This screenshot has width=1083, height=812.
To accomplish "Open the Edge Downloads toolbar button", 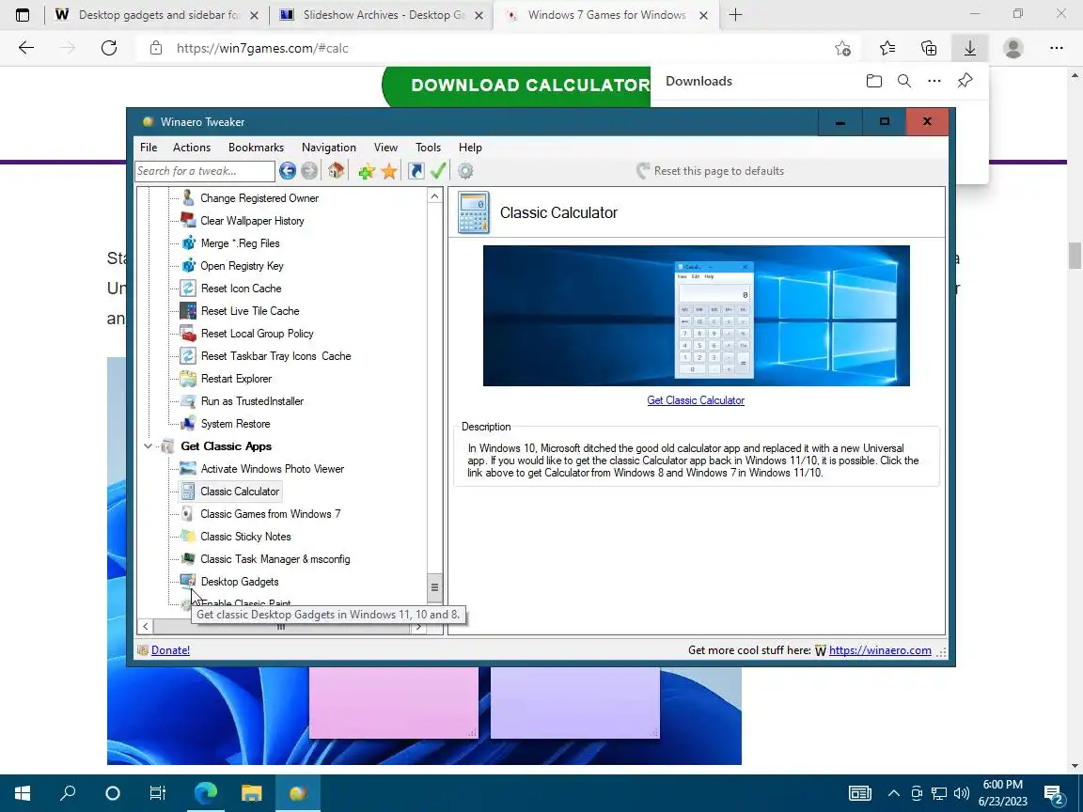I will click(x=970, y=48).
